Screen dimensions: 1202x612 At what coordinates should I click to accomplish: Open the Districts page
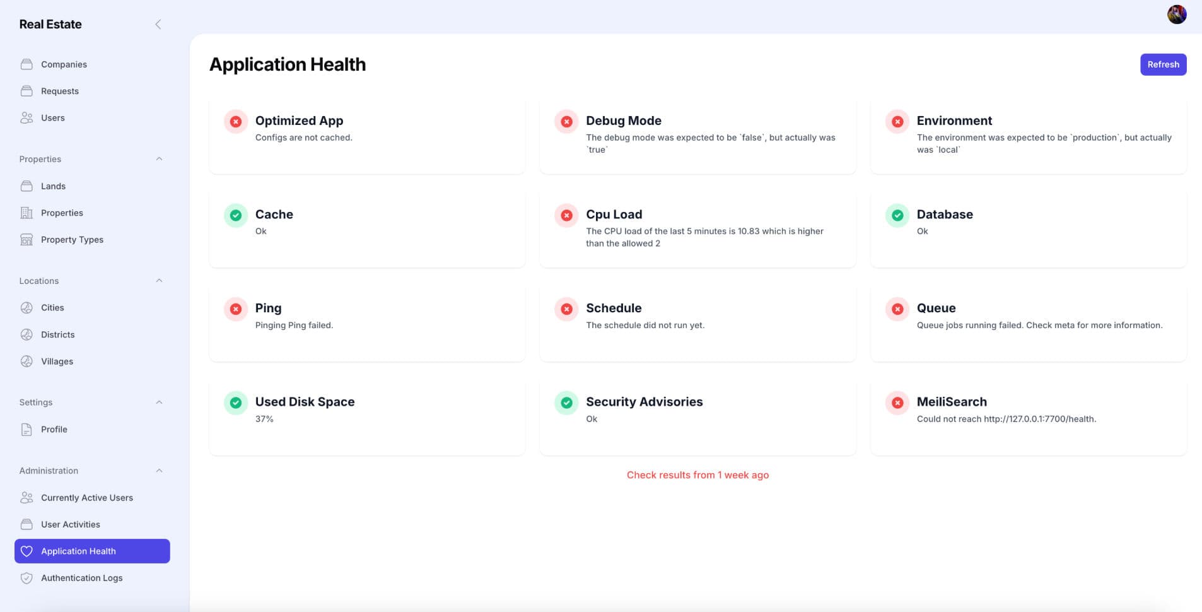click(x=92, y=334)
